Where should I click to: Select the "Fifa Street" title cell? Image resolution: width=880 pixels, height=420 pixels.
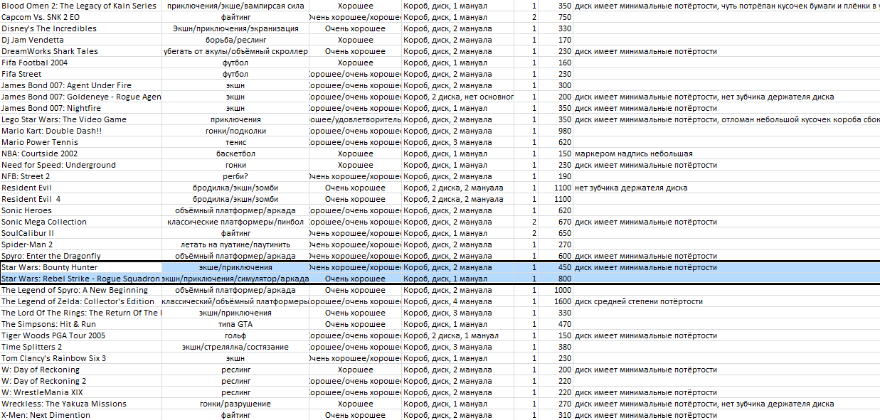pos(81,74)
